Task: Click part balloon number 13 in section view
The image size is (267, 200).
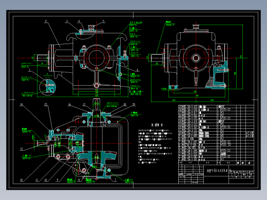Action: tap(22, 149)
